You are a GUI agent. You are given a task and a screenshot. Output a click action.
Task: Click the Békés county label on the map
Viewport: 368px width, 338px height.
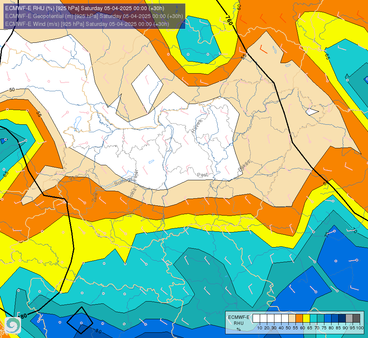244,166
